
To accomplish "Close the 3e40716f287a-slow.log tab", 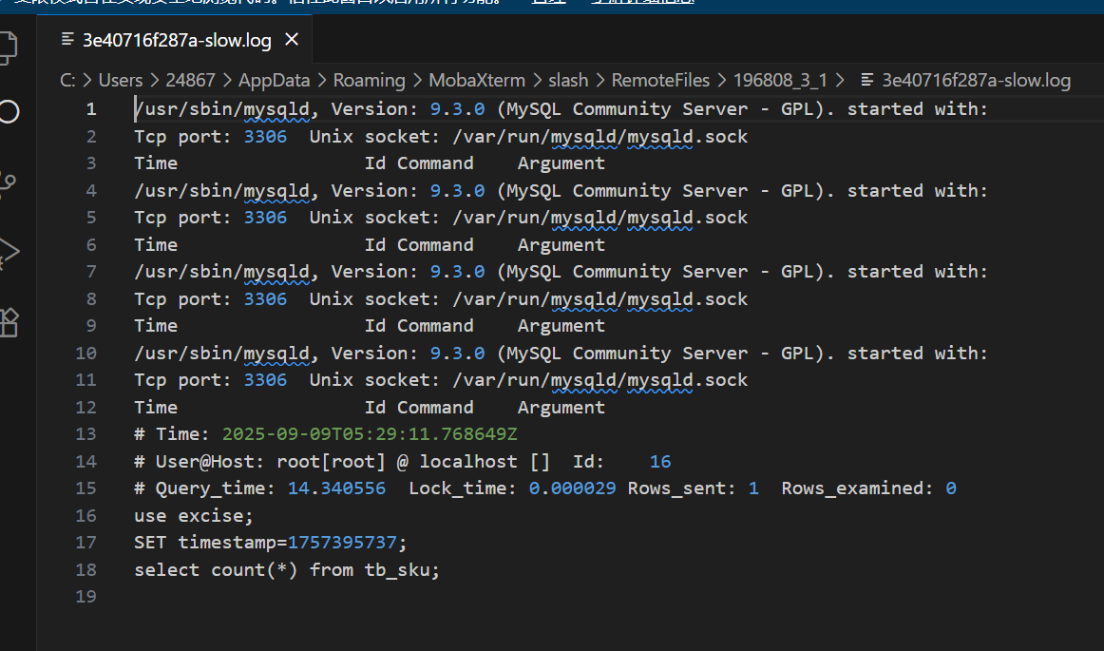I will click(x=292, y=40).
